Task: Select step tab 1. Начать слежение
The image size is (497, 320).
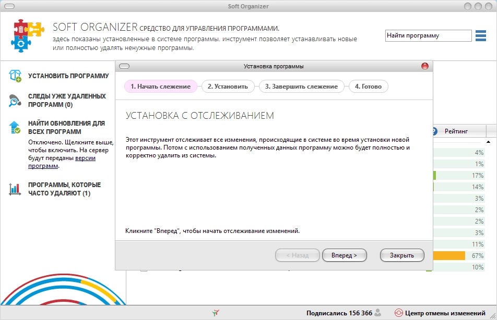Action: 161,87
